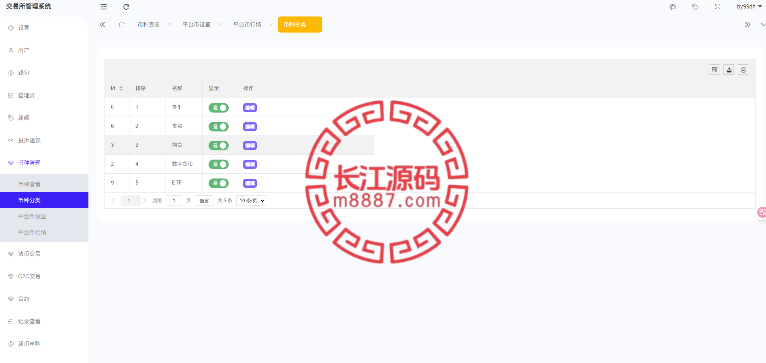Edit the 期货 category row
The height and width of the screenshot is (363, 766).
click(250, 146)
